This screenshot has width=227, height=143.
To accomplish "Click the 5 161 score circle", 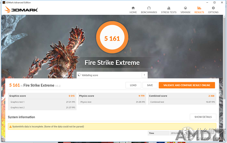I will pyautogui.click(x=112, y=37).
